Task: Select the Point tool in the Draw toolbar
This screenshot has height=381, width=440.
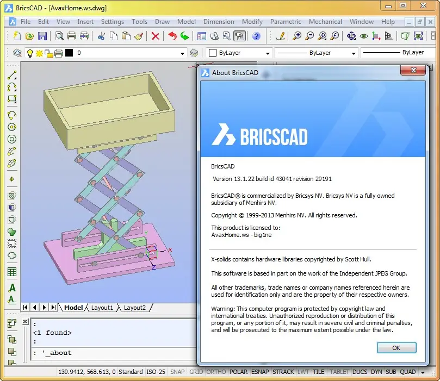Action: (x=12, y=179)
